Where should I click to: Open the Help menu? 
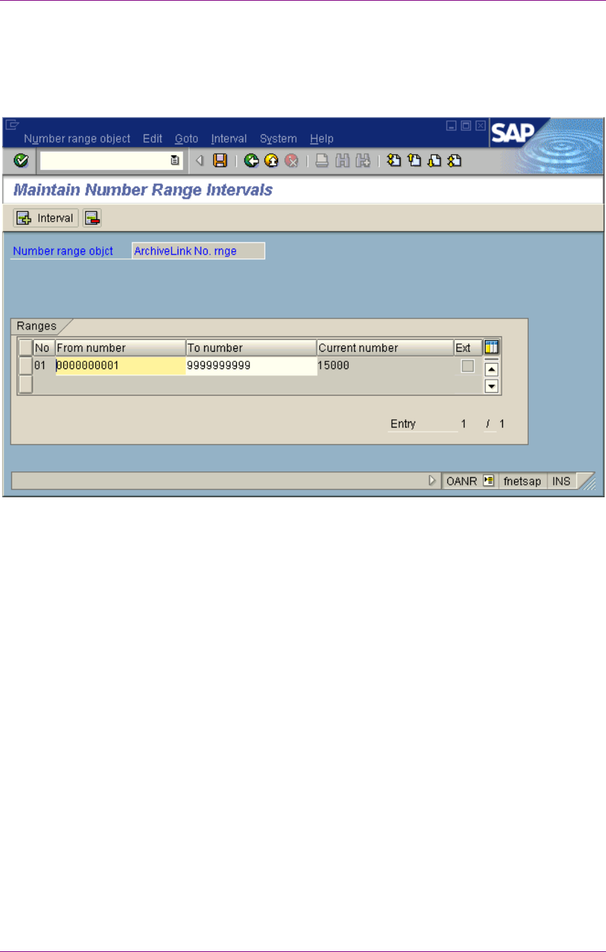[322, 139]
